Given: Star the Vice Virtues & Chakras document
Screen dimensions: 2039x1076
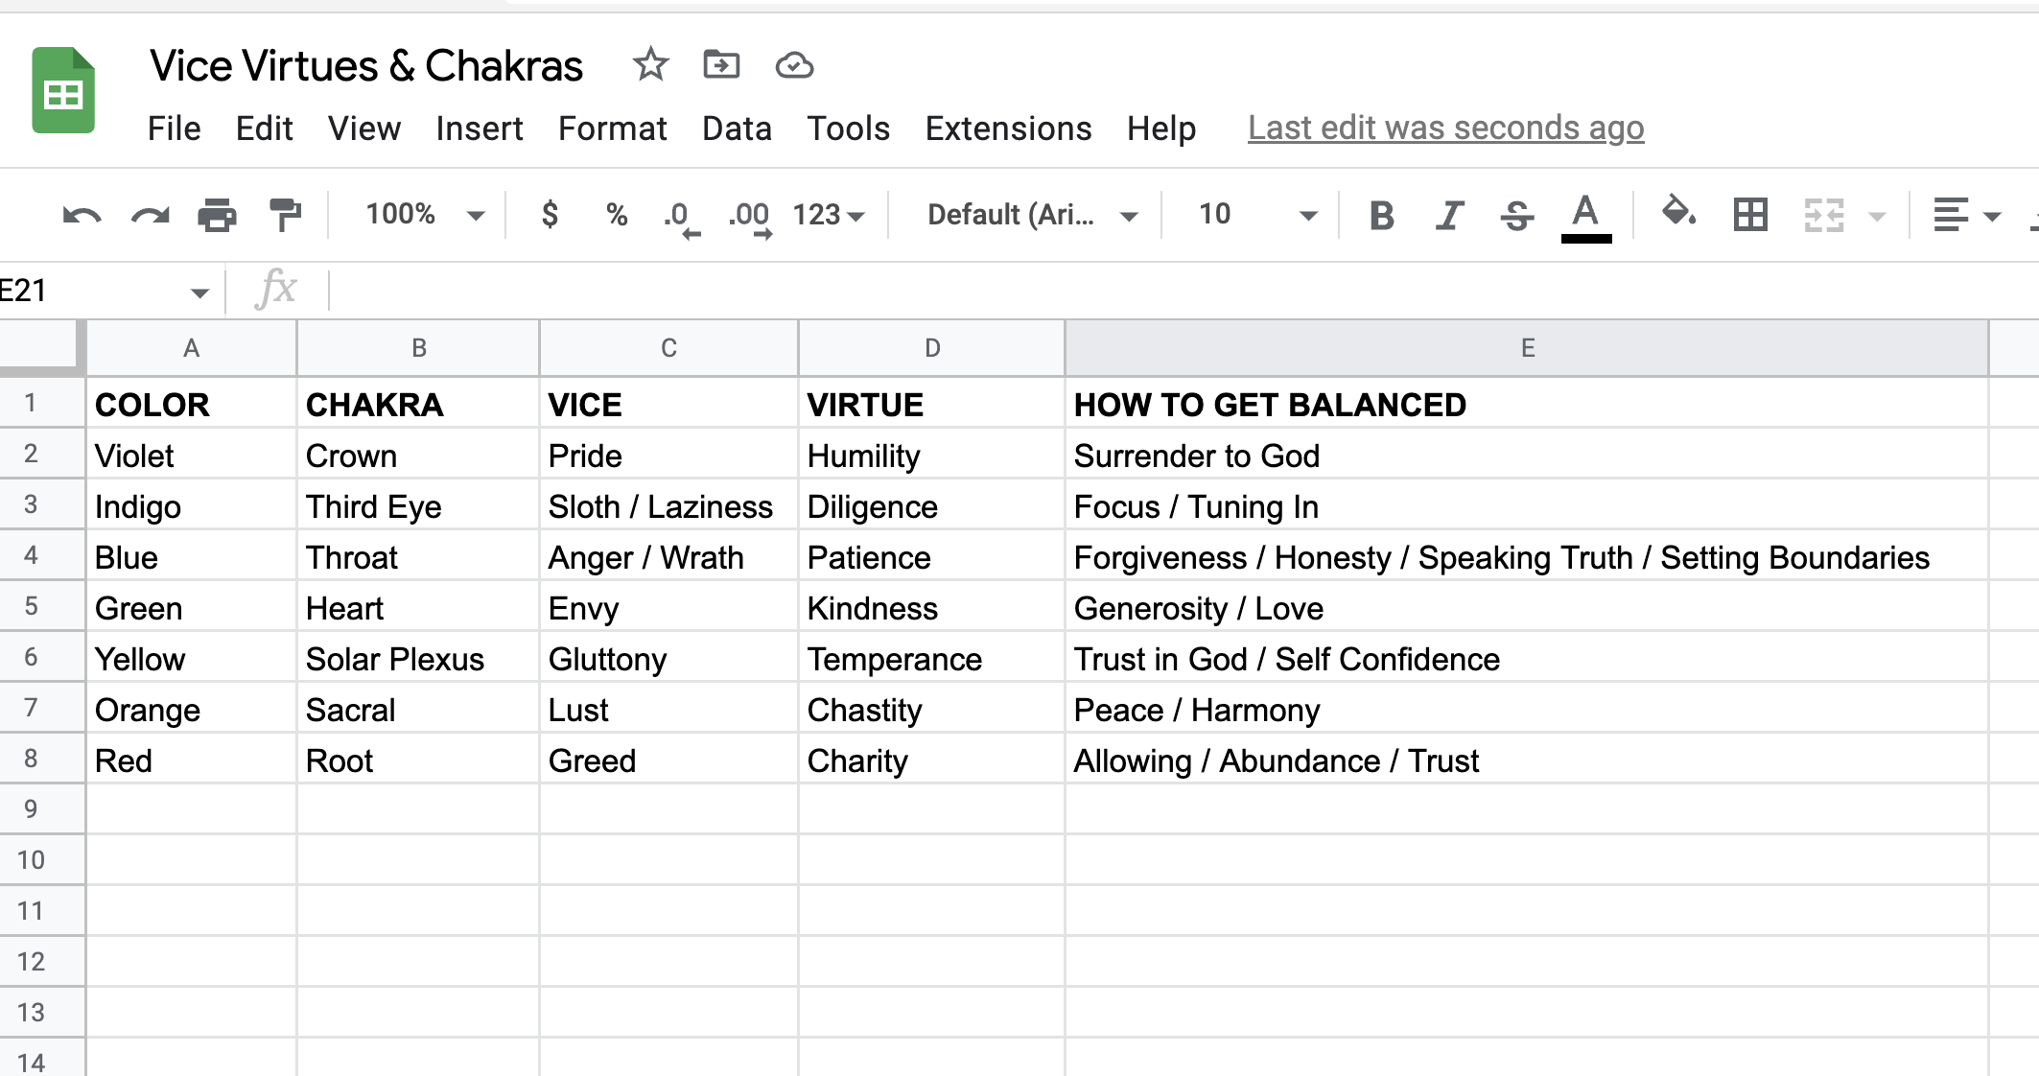Looking at the screenshot, I should point(650,65).
